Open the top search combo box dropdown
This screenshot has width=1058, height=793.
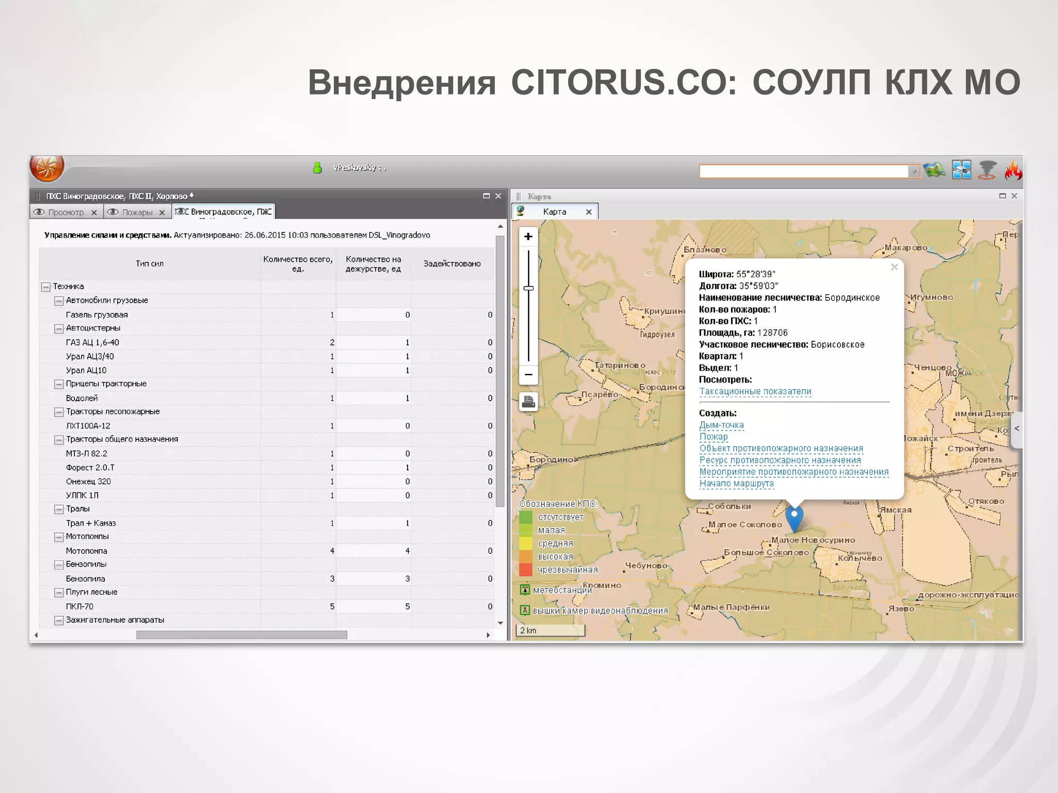(914, 171)
